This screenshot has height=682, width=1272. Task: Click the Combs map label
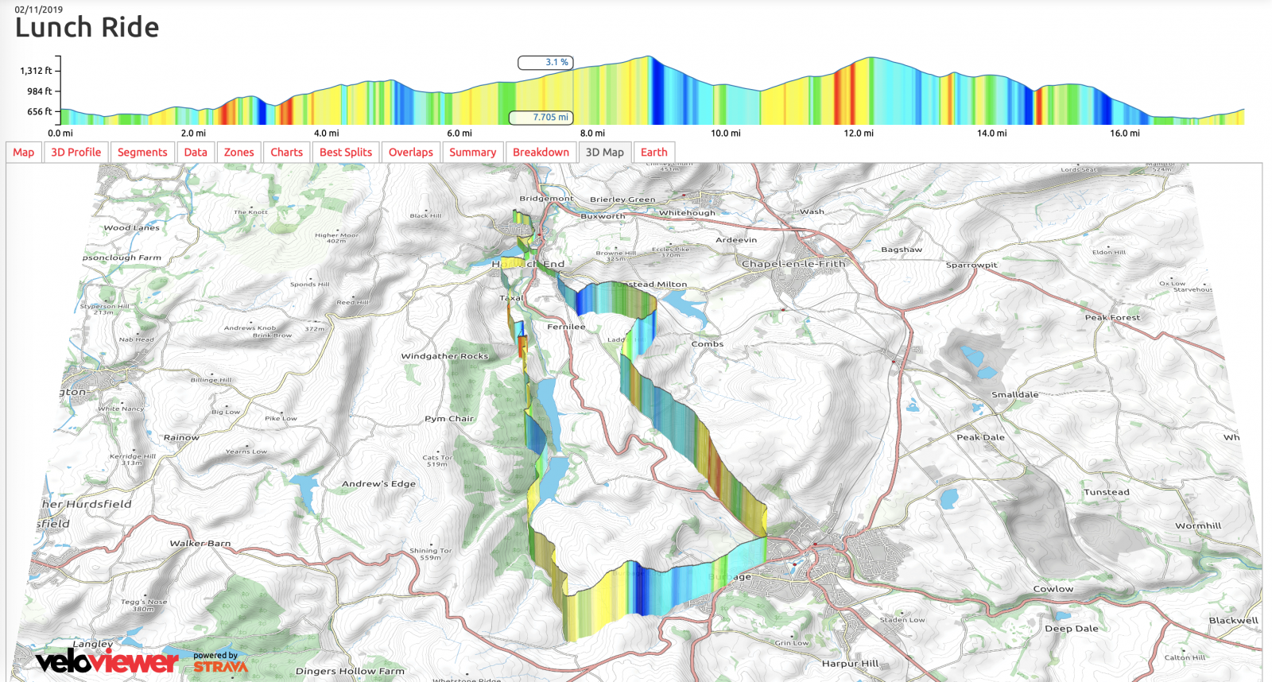[x=708, y=344]
